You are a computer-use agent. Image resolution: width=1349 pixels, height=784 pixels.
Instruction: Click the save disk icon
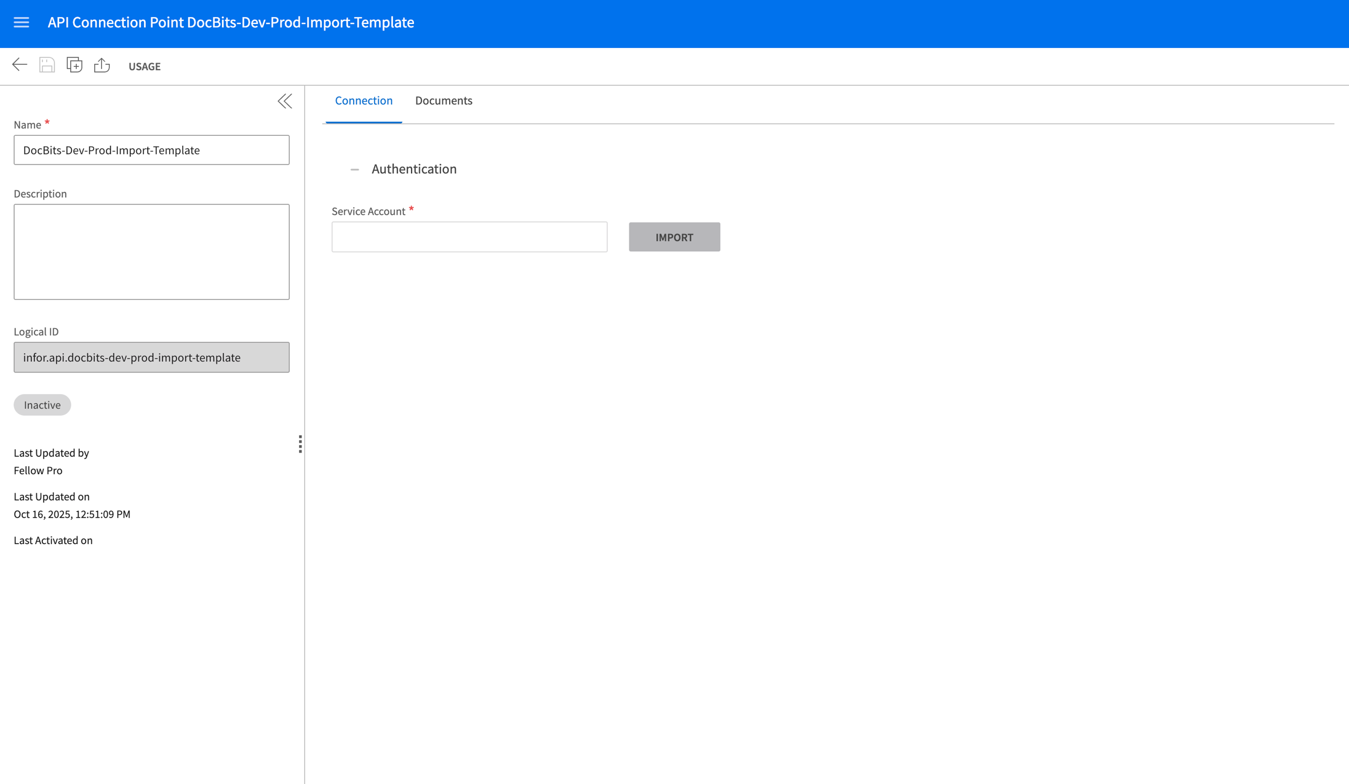47,65
